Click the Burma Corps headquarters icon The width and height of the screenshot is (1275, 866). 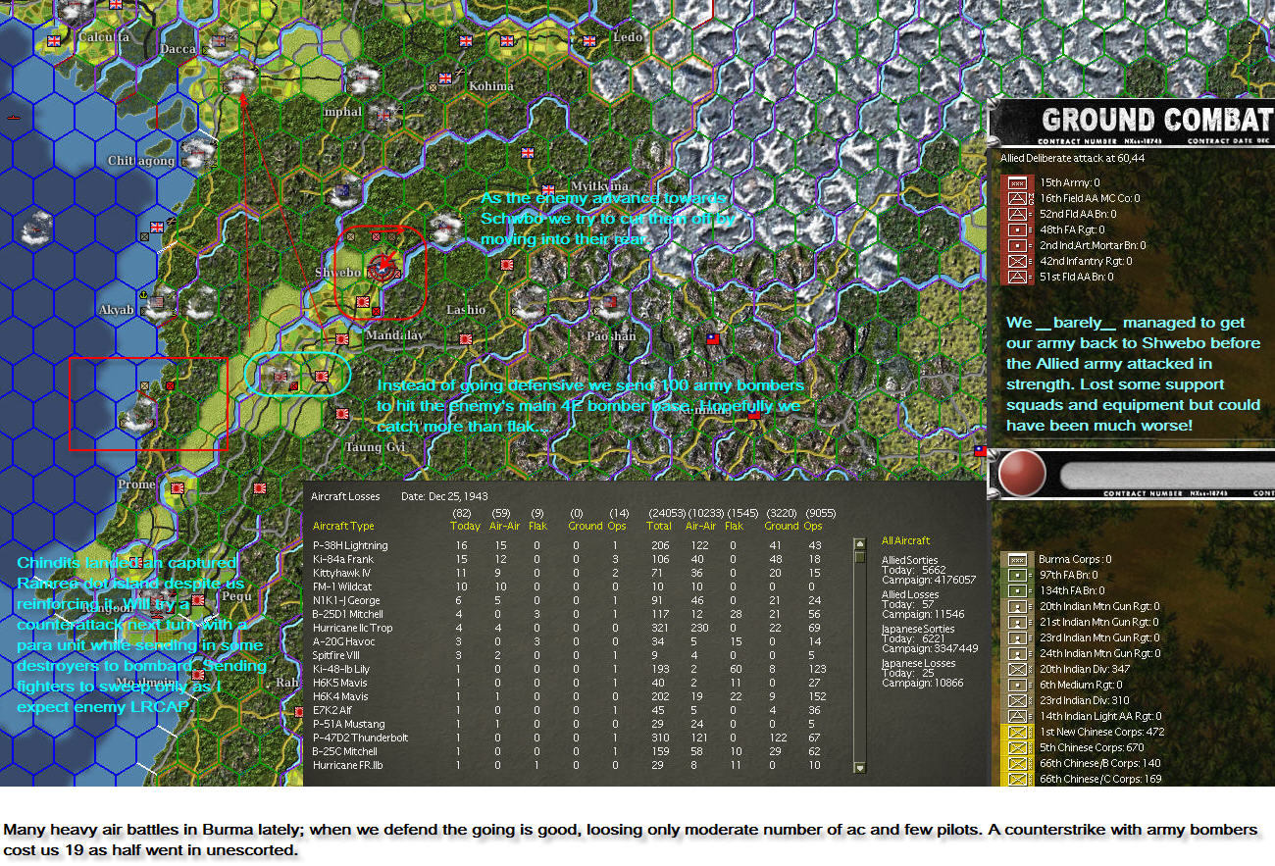[x=1018, y=559]
